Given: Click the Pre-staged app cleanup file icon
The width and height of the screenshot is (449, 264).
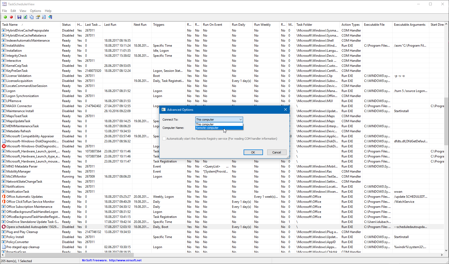Looking at the screenshot, I should (4, 247).
